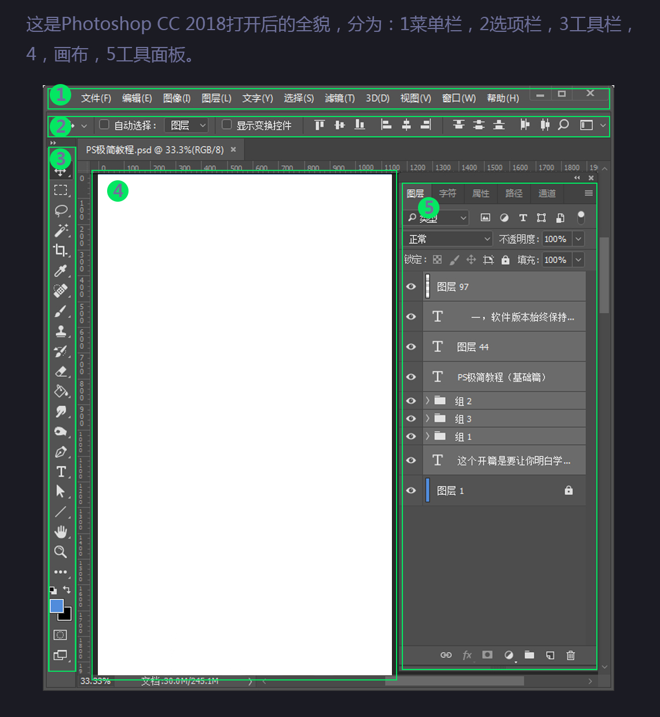Select the Hand tool
This screenshot has width=660, height=717.
click(61, 532)
